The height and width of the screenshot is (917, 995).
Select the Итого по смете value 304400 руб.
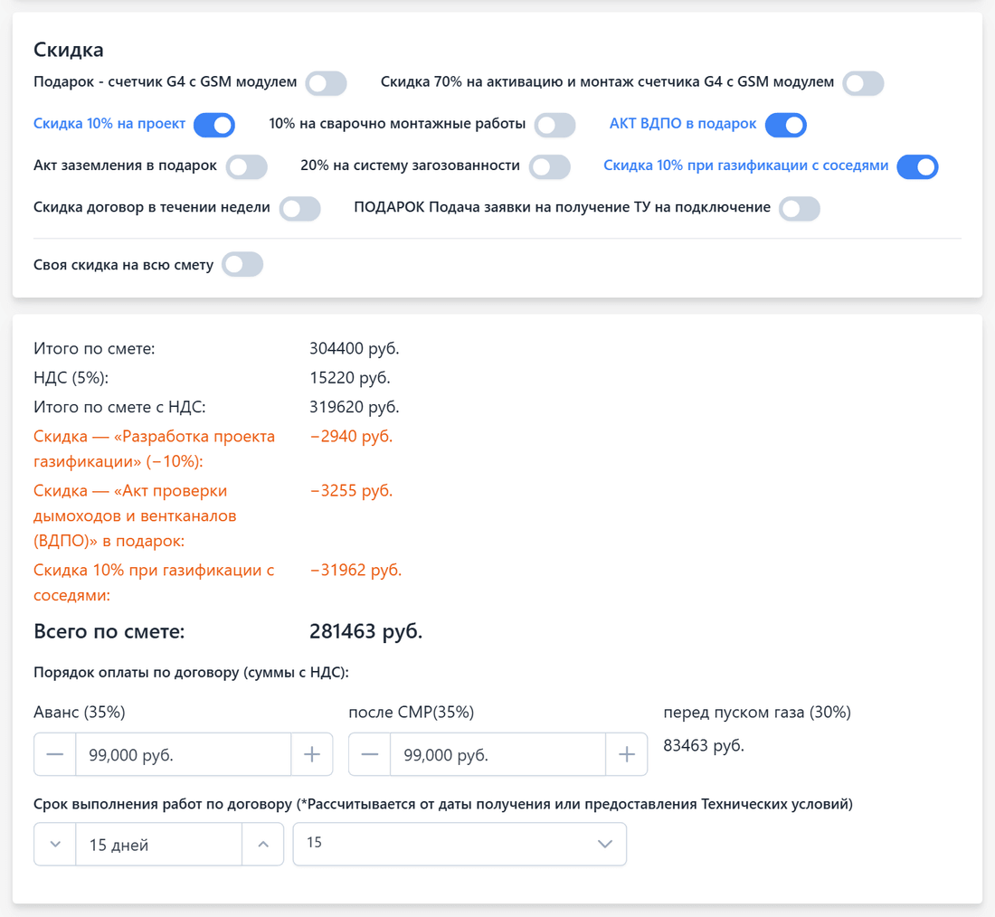point(354,348)
